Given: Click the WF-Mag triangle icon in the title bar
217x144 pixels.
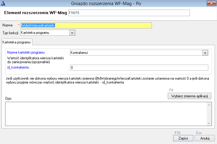Looking at the screenshot, I should pyautogui.click(x=3, y=3).
